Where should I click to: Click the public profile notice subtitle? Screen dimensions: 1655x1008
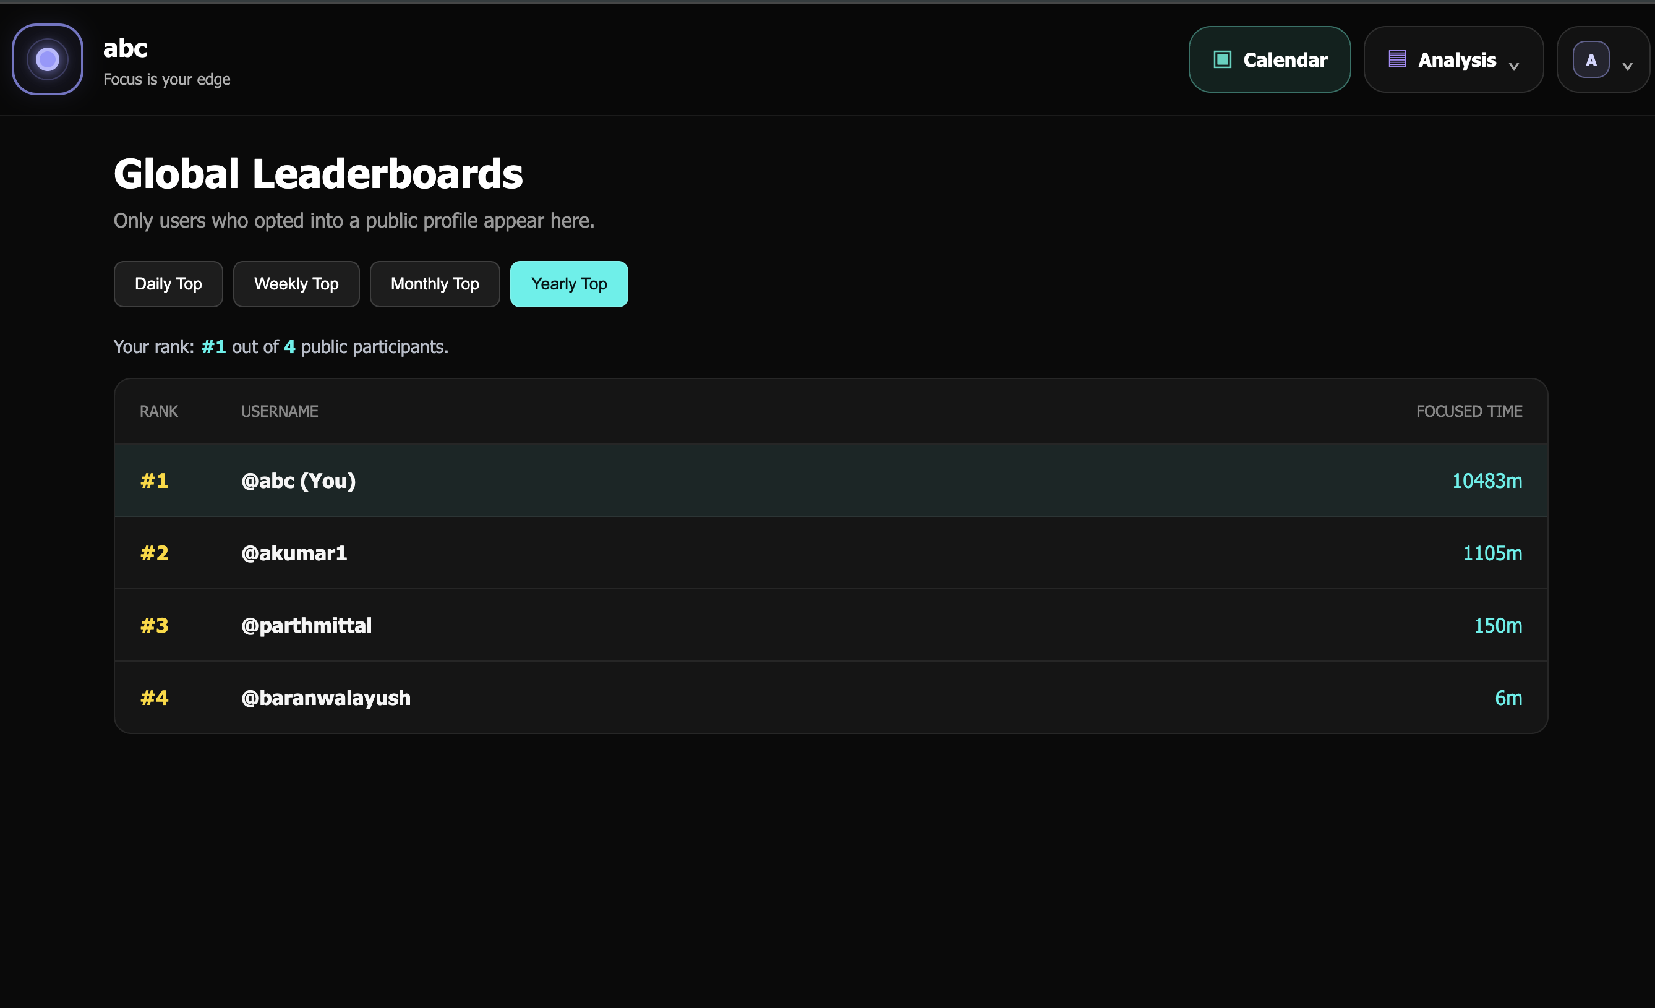353,220
